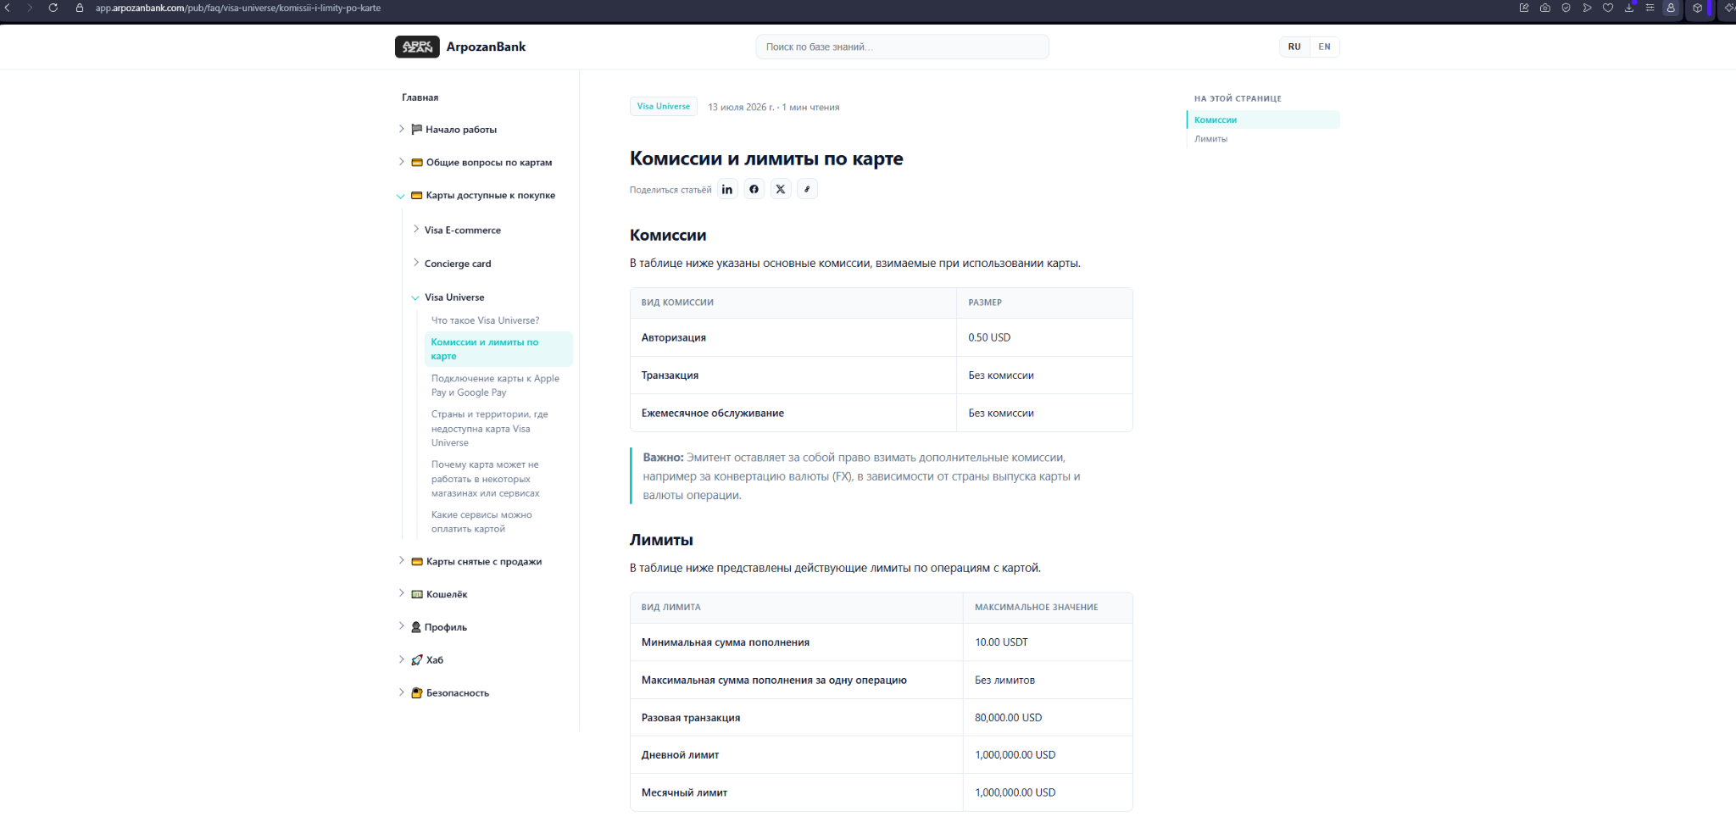Viewport: 1736px width, 828px height.
Task: Switch language to EN
Action: click(1324, 47)
